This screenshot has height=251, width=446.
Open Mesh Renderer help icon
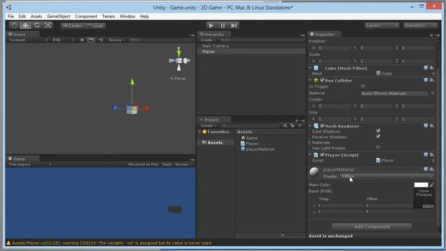pos(426,125)
